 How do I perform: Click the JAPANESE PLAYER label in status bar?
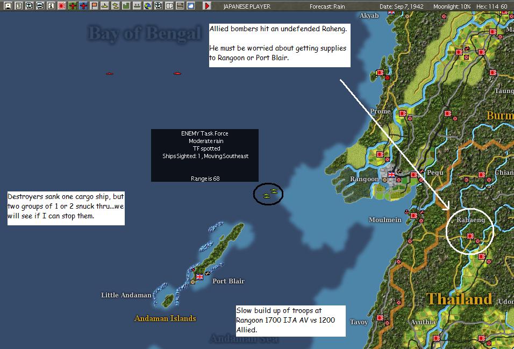[x=247, y=6]
